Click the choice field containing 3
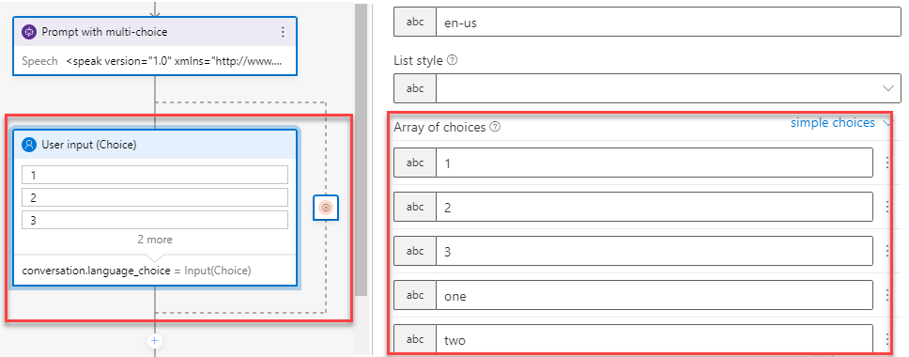This screenshot has height=357, width=909. point(655,251)
